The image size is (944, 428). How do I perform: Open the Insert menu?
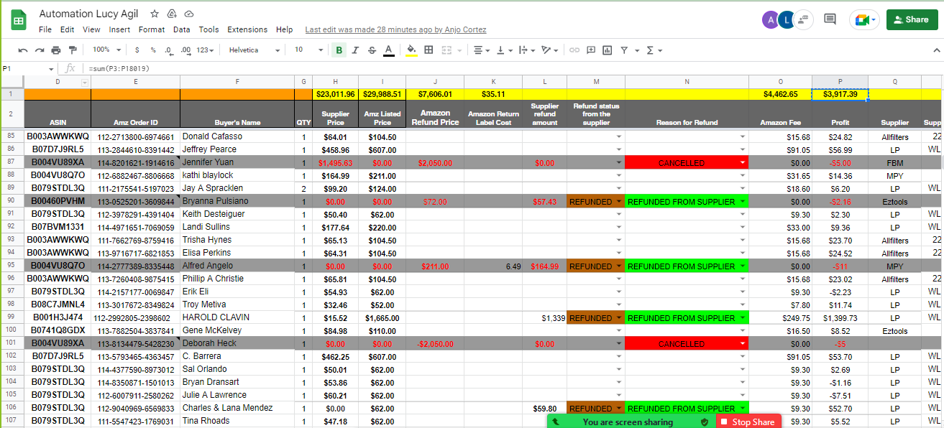click(x=119, y=29)
